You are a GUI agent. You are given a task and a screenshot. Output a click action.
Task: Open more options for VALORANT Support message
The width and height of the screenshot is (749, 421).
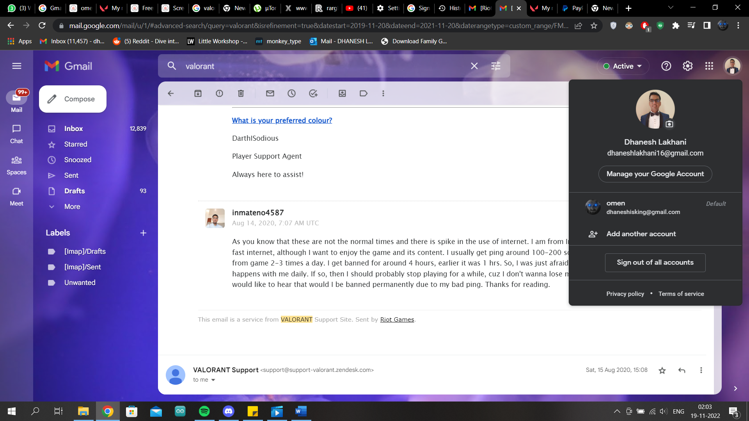coord(701,370)
